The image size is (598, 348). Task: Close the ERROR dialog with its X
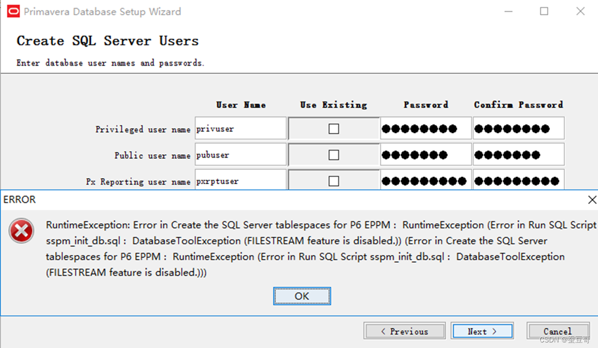[x=592, y=199]
